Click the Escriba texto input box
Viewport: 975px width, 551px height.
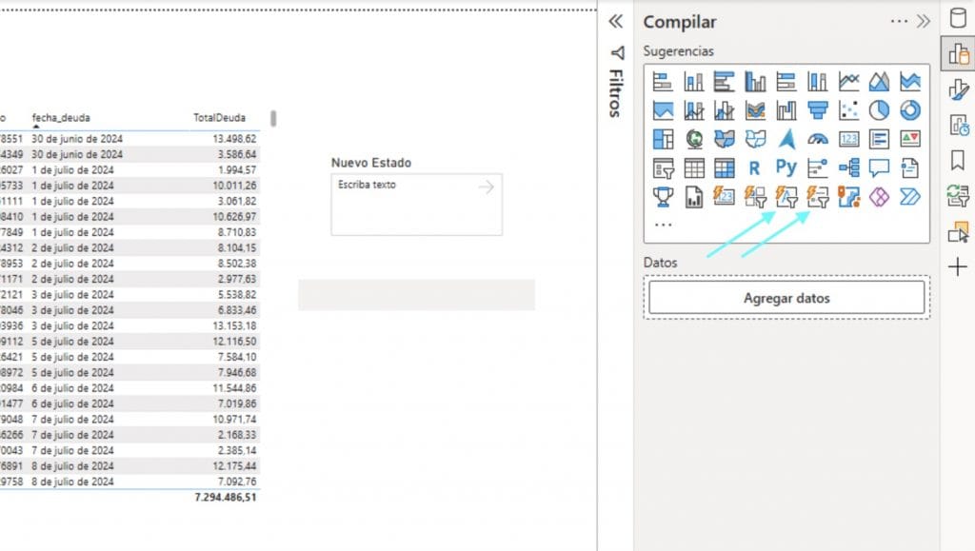coord(400,200)
